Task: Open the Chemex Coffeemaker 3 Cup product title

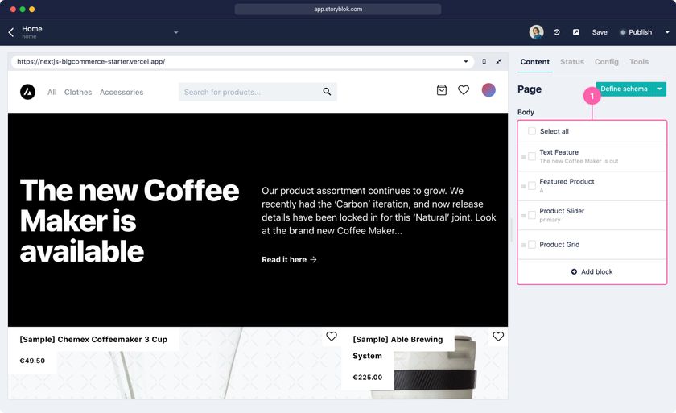Action: pos(93,339)
